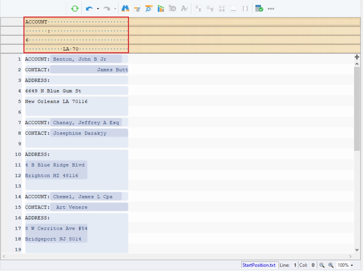The image size is (363, 271).
Task: Click the green refresh icon
Action: [x=75, y=9]
